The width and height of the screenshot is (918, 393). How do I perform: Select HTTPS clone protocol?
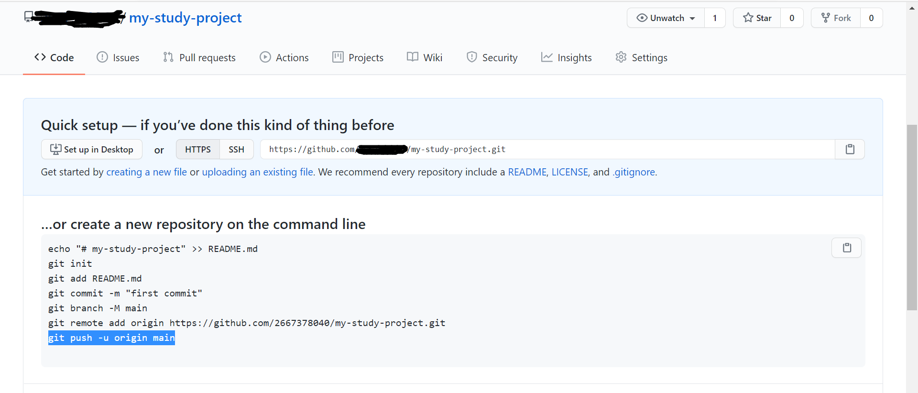point(198,149)
